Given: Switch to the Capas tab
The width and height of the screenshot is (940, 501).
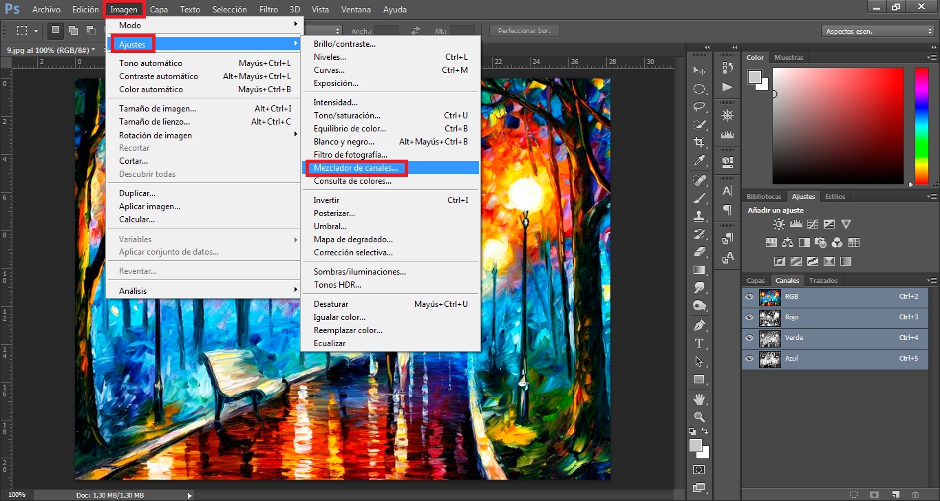Looking at the screenshot, I should tap(756, 281).
